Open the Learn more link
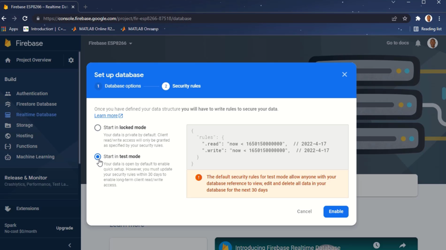This screenshot has width=446, height=250. (x=108, y=116)
